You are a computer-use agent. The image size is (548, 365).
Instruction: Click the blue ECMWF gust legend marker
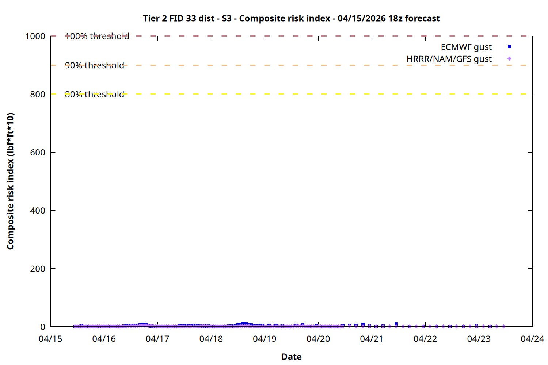509,47
